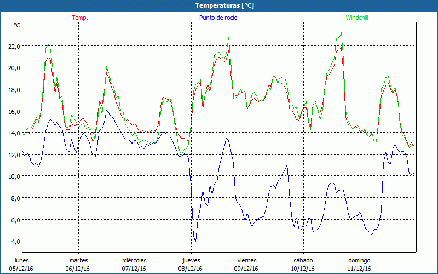This screenshot has width=438, height=274.
Task: Click the Temperaturas [°C] chart title
Action: click(x=224, y=5)
